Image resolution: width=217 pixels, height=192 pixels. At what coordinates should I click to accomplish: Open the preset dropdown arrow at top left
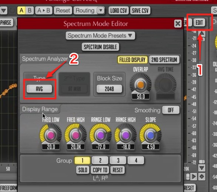pyautogui.click(x=4, y=10)
